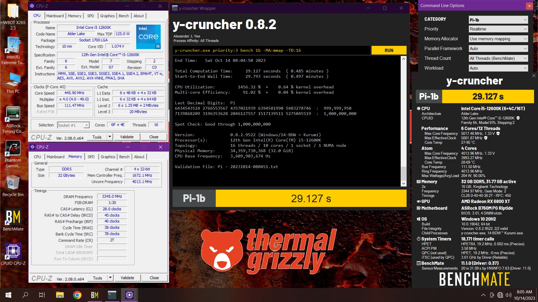This screenshot has height=302, width=538.
Task: Switch to BenchMate taskbar button
Action: (95, 295)
